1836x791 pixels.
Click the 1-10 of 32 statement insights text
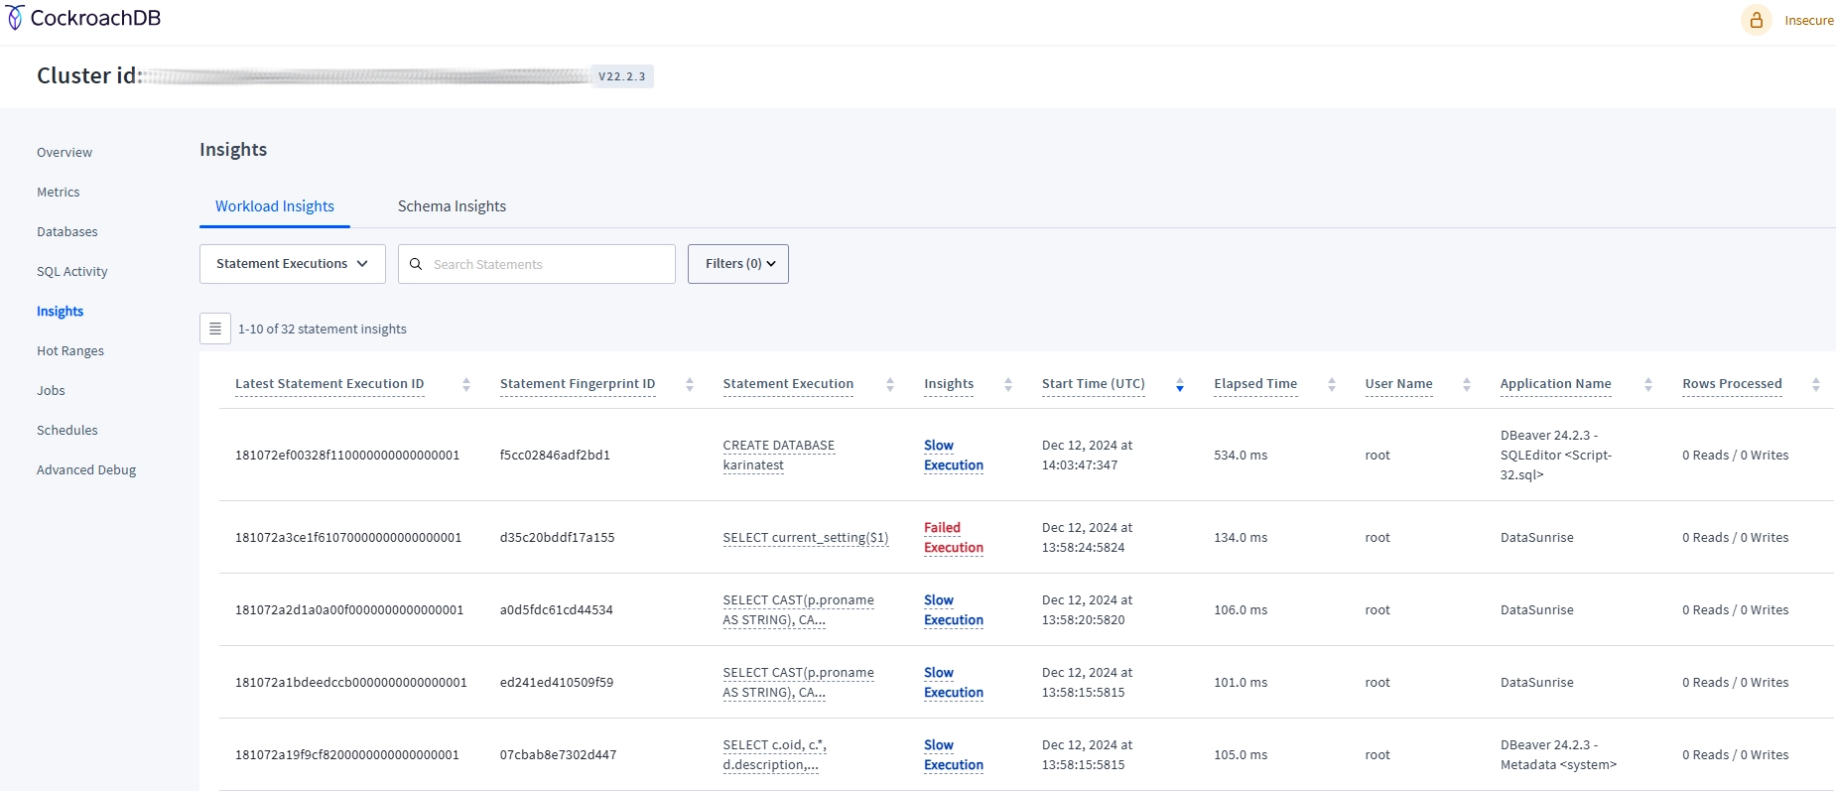[323, 329]
